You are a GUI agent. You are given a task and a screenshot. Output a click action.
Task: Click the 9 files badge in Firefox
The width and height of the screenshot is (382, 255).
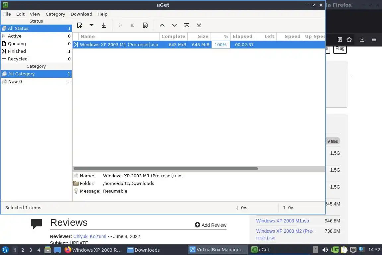tap(333, 141)
